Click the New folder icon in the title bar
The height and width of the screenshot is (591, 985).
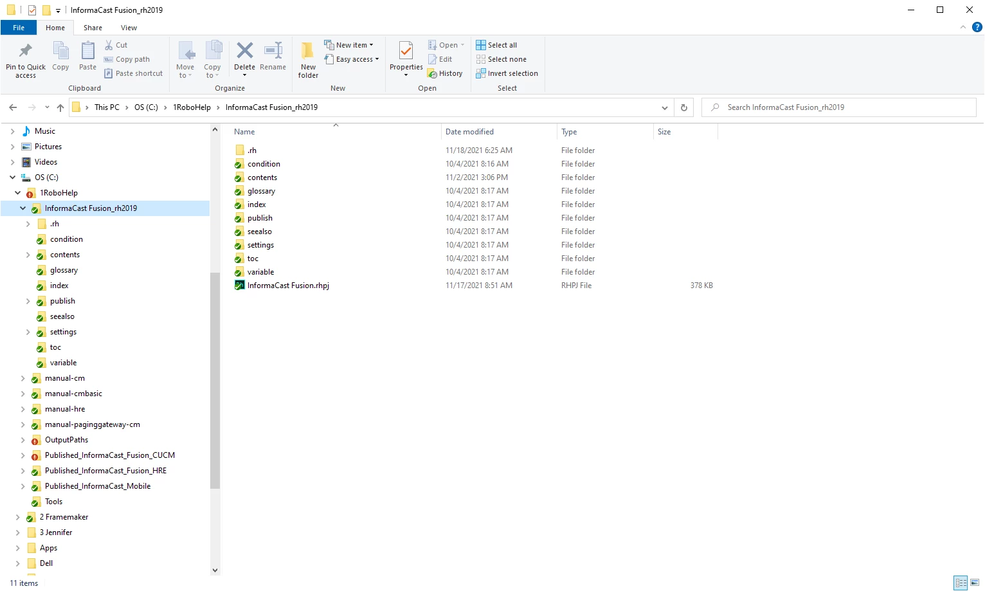(46, 10)
